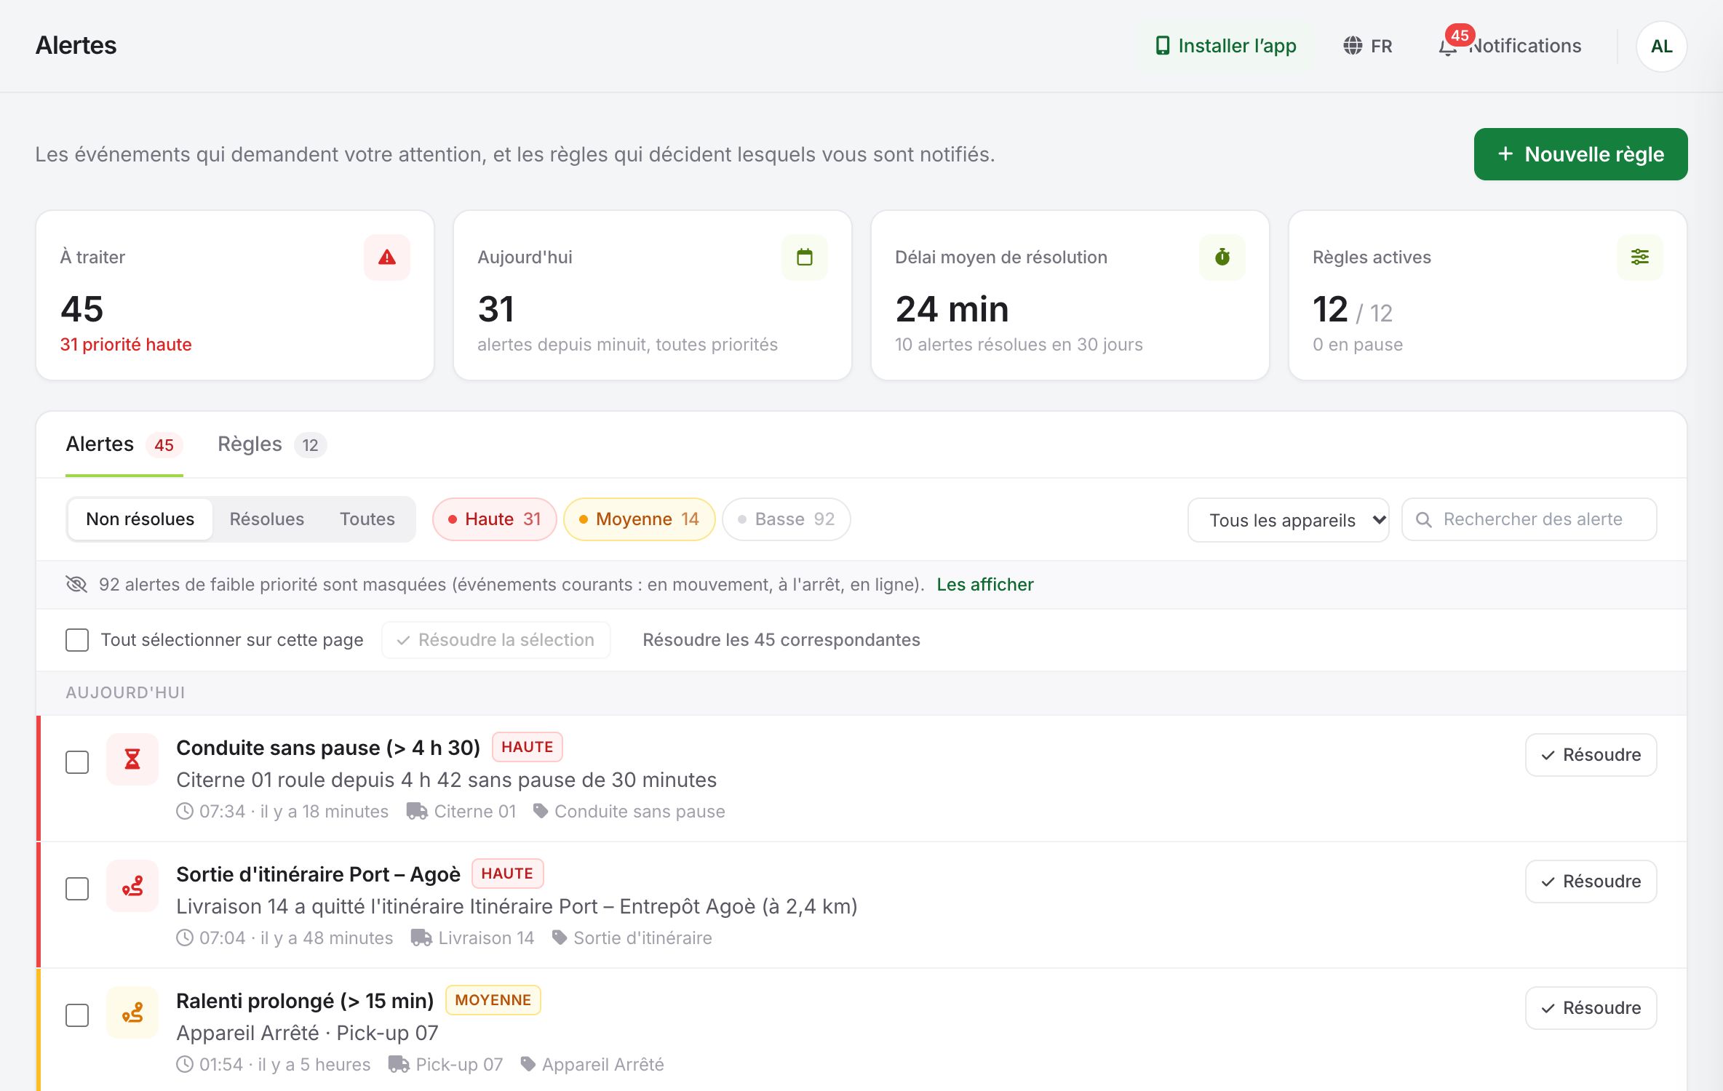Click the clock icon next to 07:04

[185, 938]
